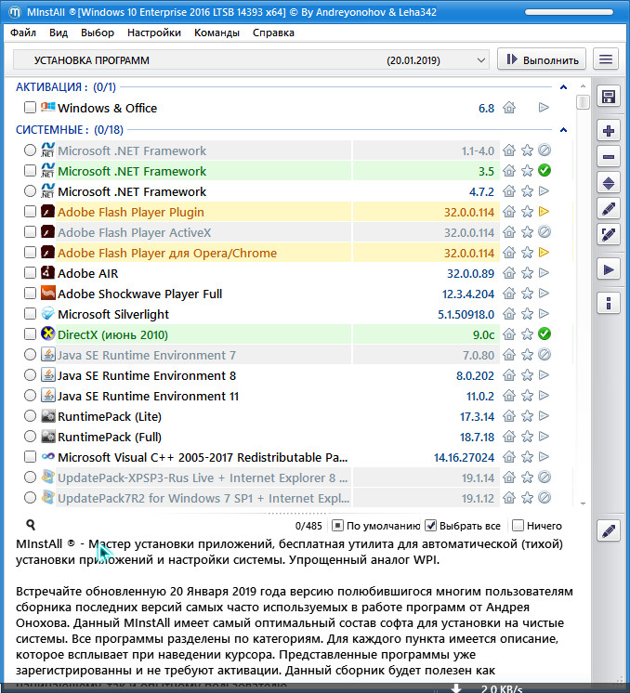Check Adobe Flash Player Plugin checkbox

pos(30,212)
